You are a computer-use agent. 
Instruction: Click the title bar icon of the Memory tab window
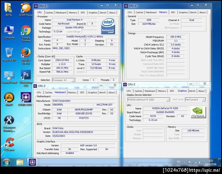tap(126, 6)
